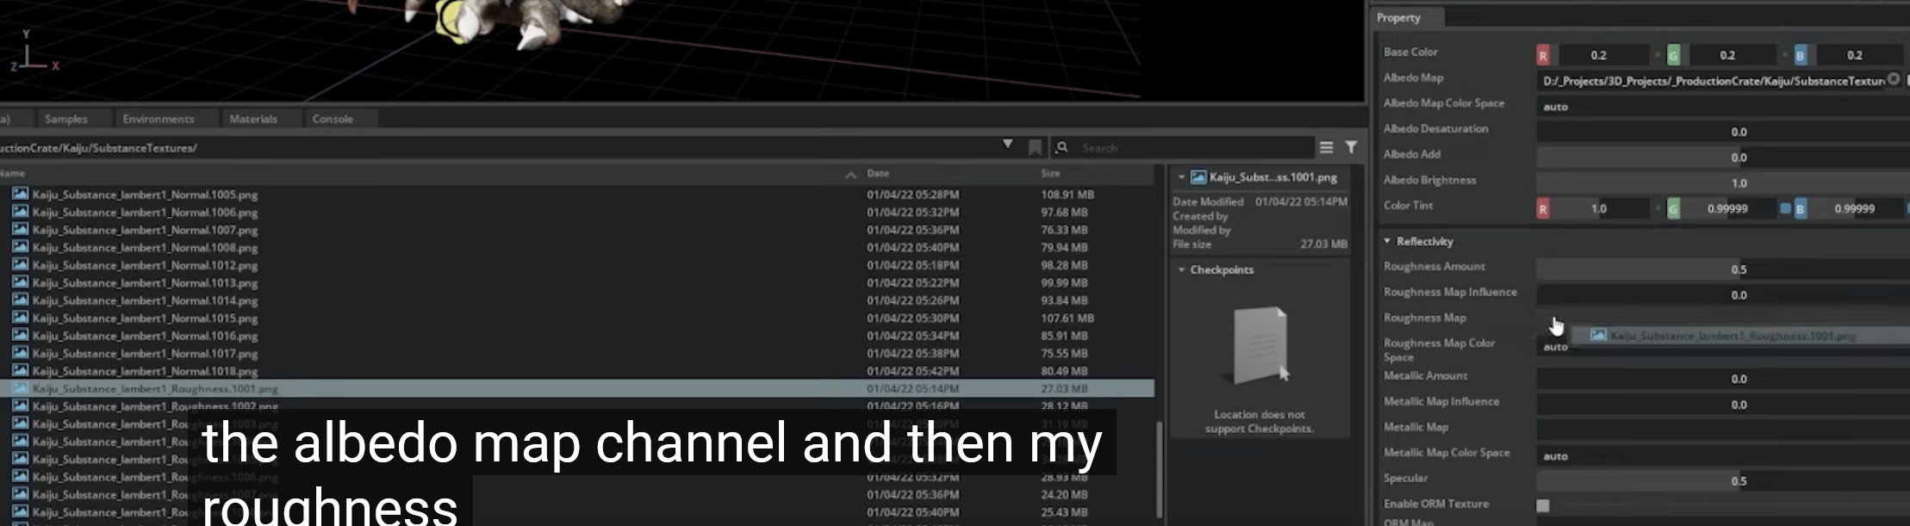Adjust the Albedo Brightness slider
This screenshot has width=1910, height=526.
click(x=1723, y=183)
